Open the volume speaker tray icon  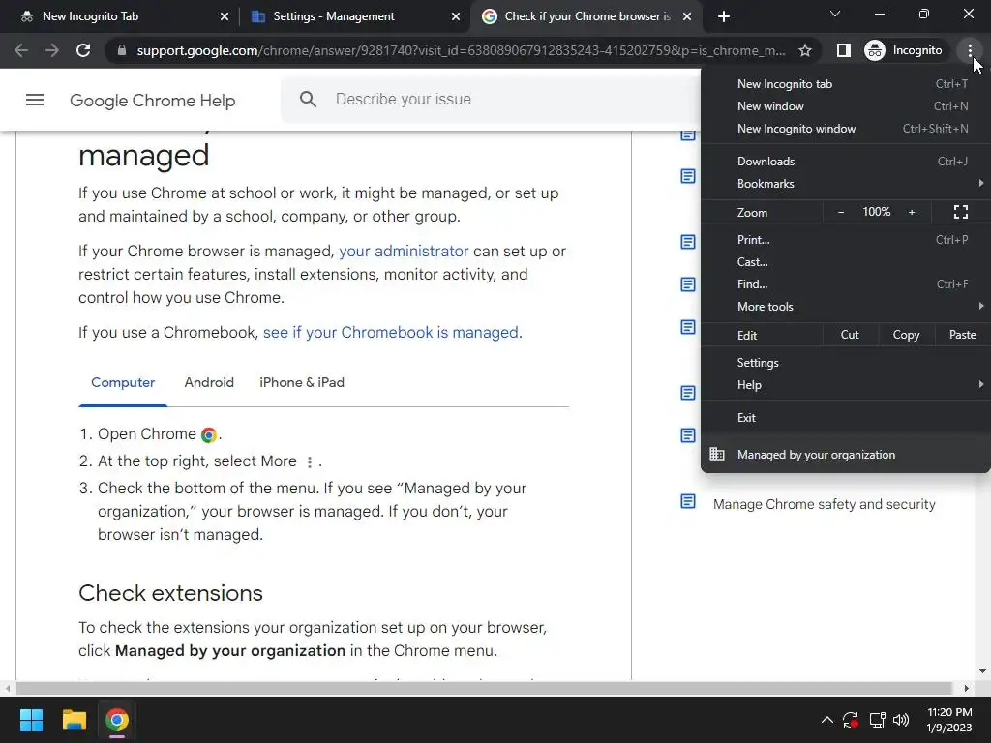tap(901, 720)
